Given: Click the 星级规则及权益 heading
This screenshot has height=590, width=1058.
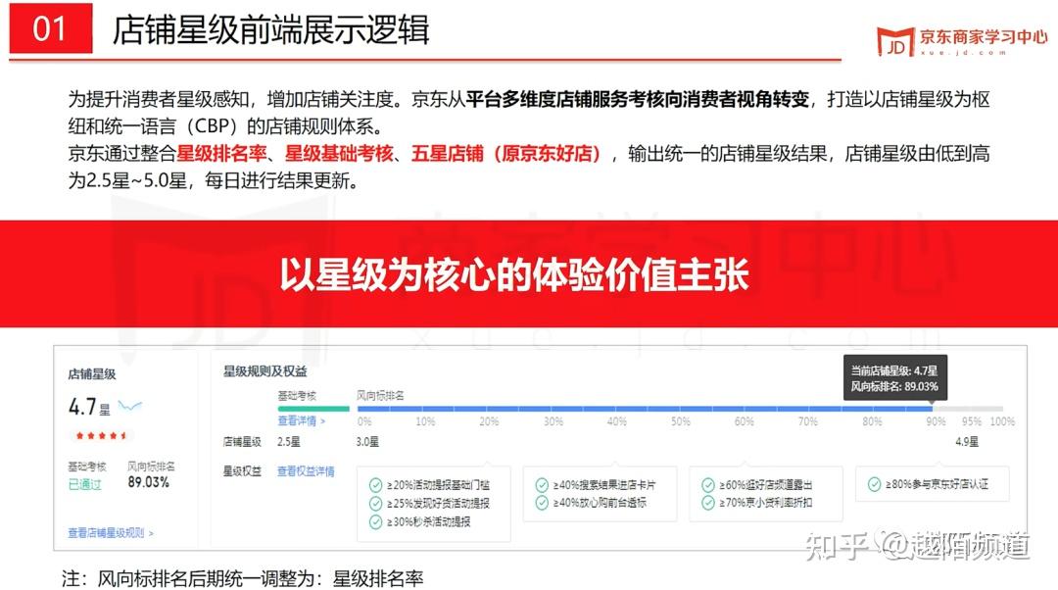Looking at the screenshot, I should pyautogui.click(x=264, y=371).
